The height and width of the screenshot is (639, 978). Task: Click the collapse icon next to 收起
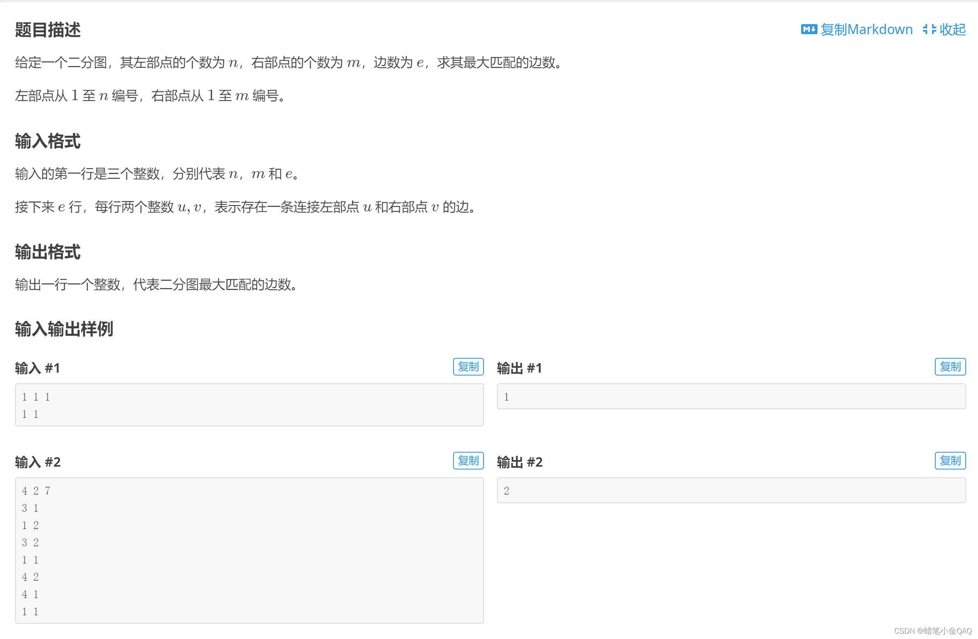[x=929, y=29]
